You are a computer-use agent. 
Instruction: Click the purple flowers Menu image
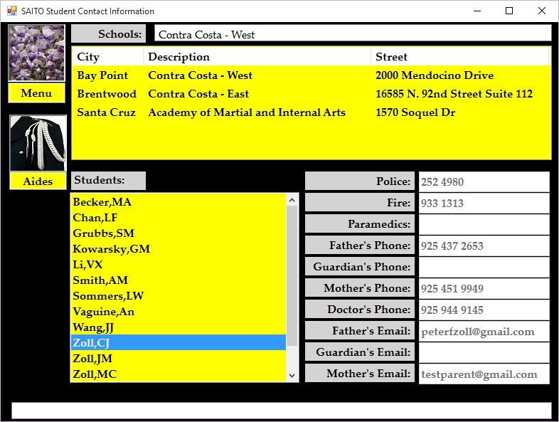tap(36, 53)
